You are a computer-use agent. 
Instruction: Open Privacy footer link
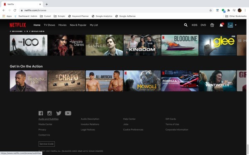pos(42,130)
